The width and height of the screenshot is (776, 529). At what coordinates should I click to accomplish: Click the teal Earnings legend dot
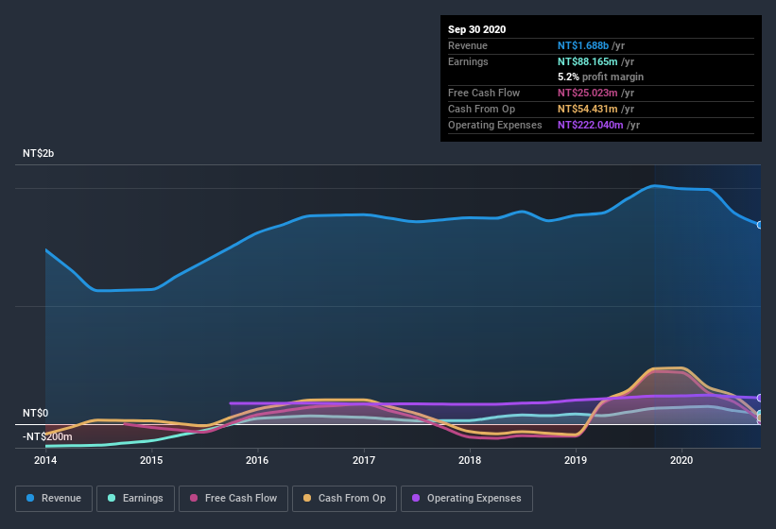point(112,498)
